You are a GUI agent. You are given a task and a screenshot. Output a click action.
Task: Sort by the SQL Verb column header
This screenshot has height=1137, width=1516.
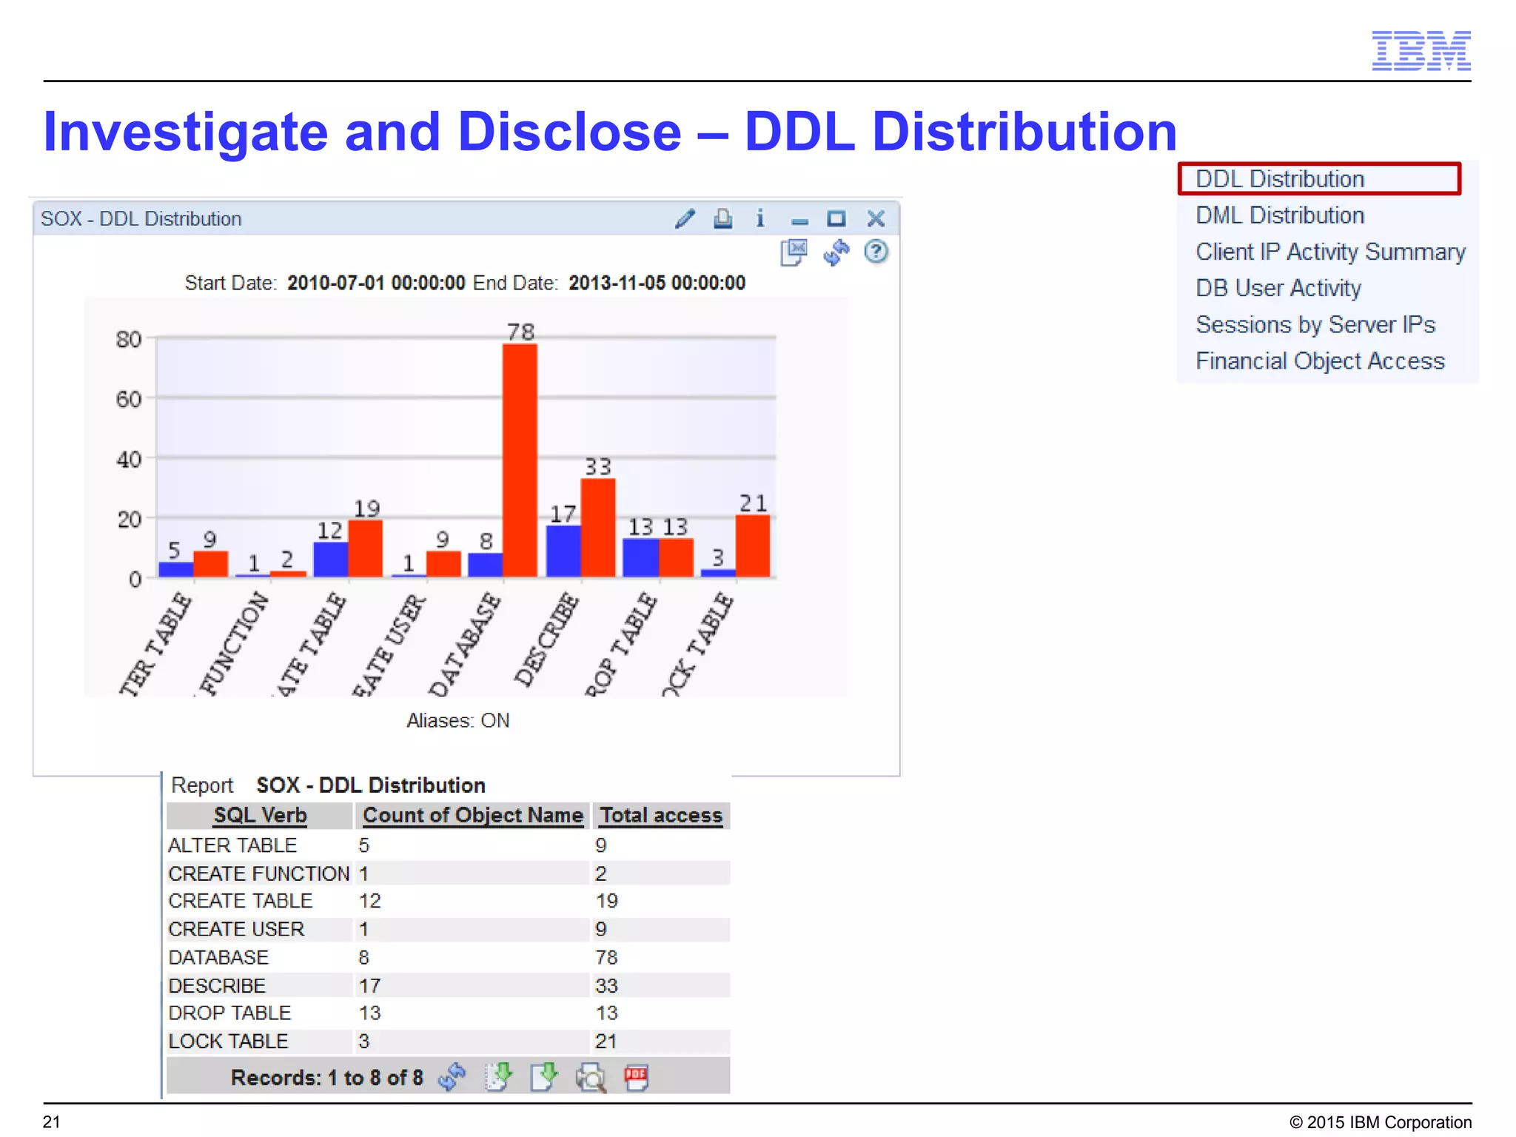pyautogui.click(x=260, y=815)
